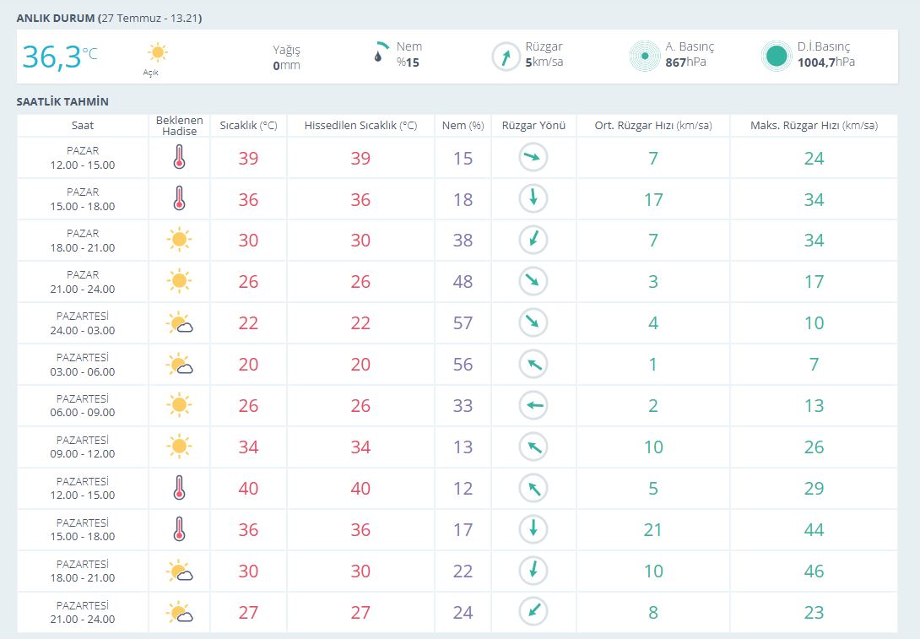Click the sunny 'Açık' current weather icon
The height and width of the screenshot is (639, 920).
pos(157,53)
